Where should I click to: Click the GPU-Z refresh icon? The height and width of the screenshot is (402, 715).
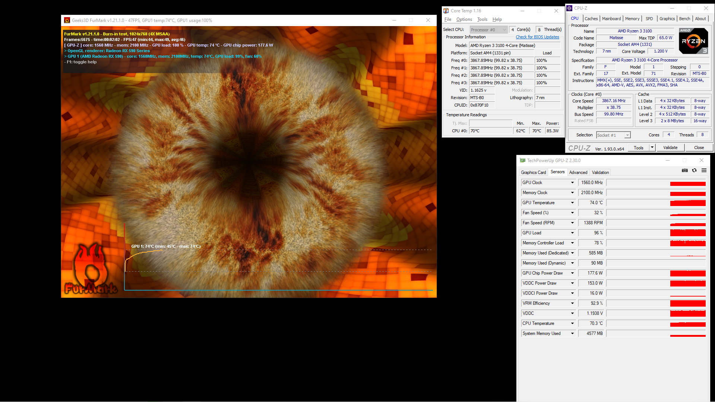tap(695, 170)
